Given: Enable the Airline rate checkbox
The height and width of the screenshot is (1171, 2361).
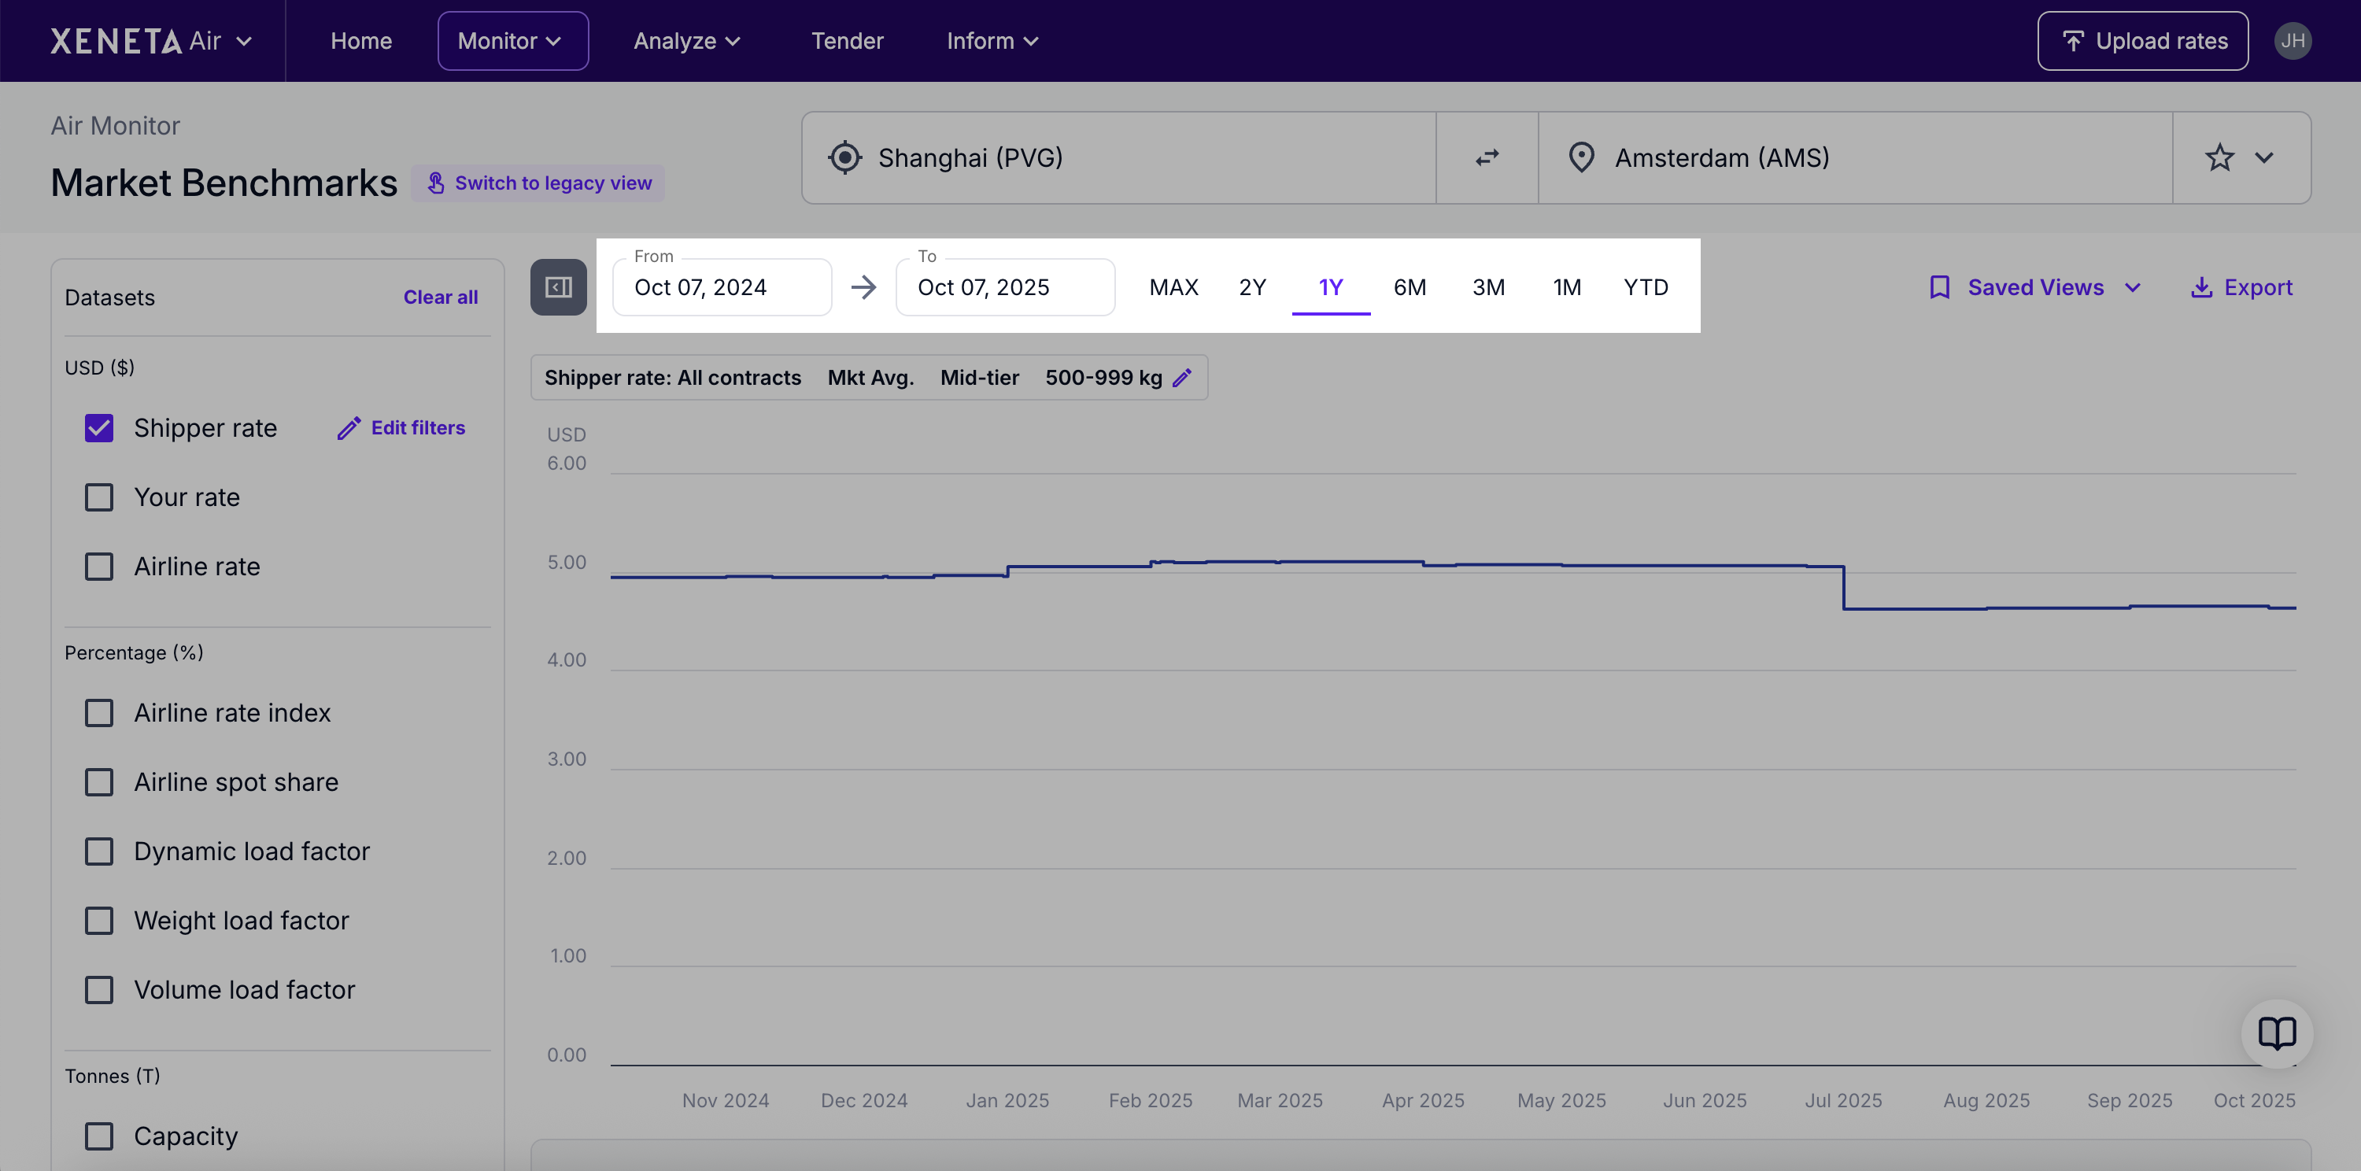Looking at the screenshot, I should [99, 567].
